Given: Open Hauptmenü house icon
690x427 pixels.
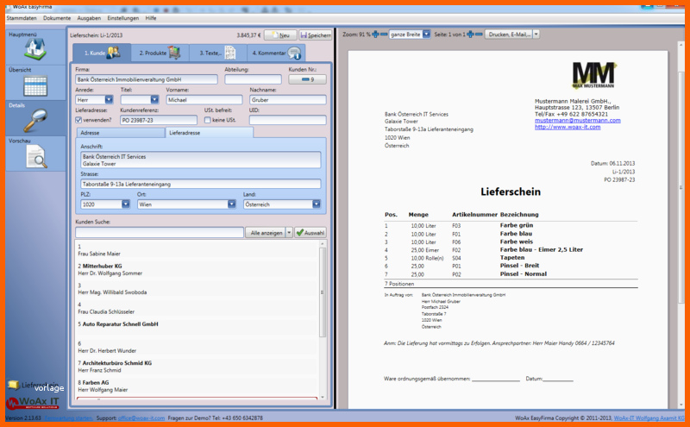Looking at the screenshot, I should point(35,49).
